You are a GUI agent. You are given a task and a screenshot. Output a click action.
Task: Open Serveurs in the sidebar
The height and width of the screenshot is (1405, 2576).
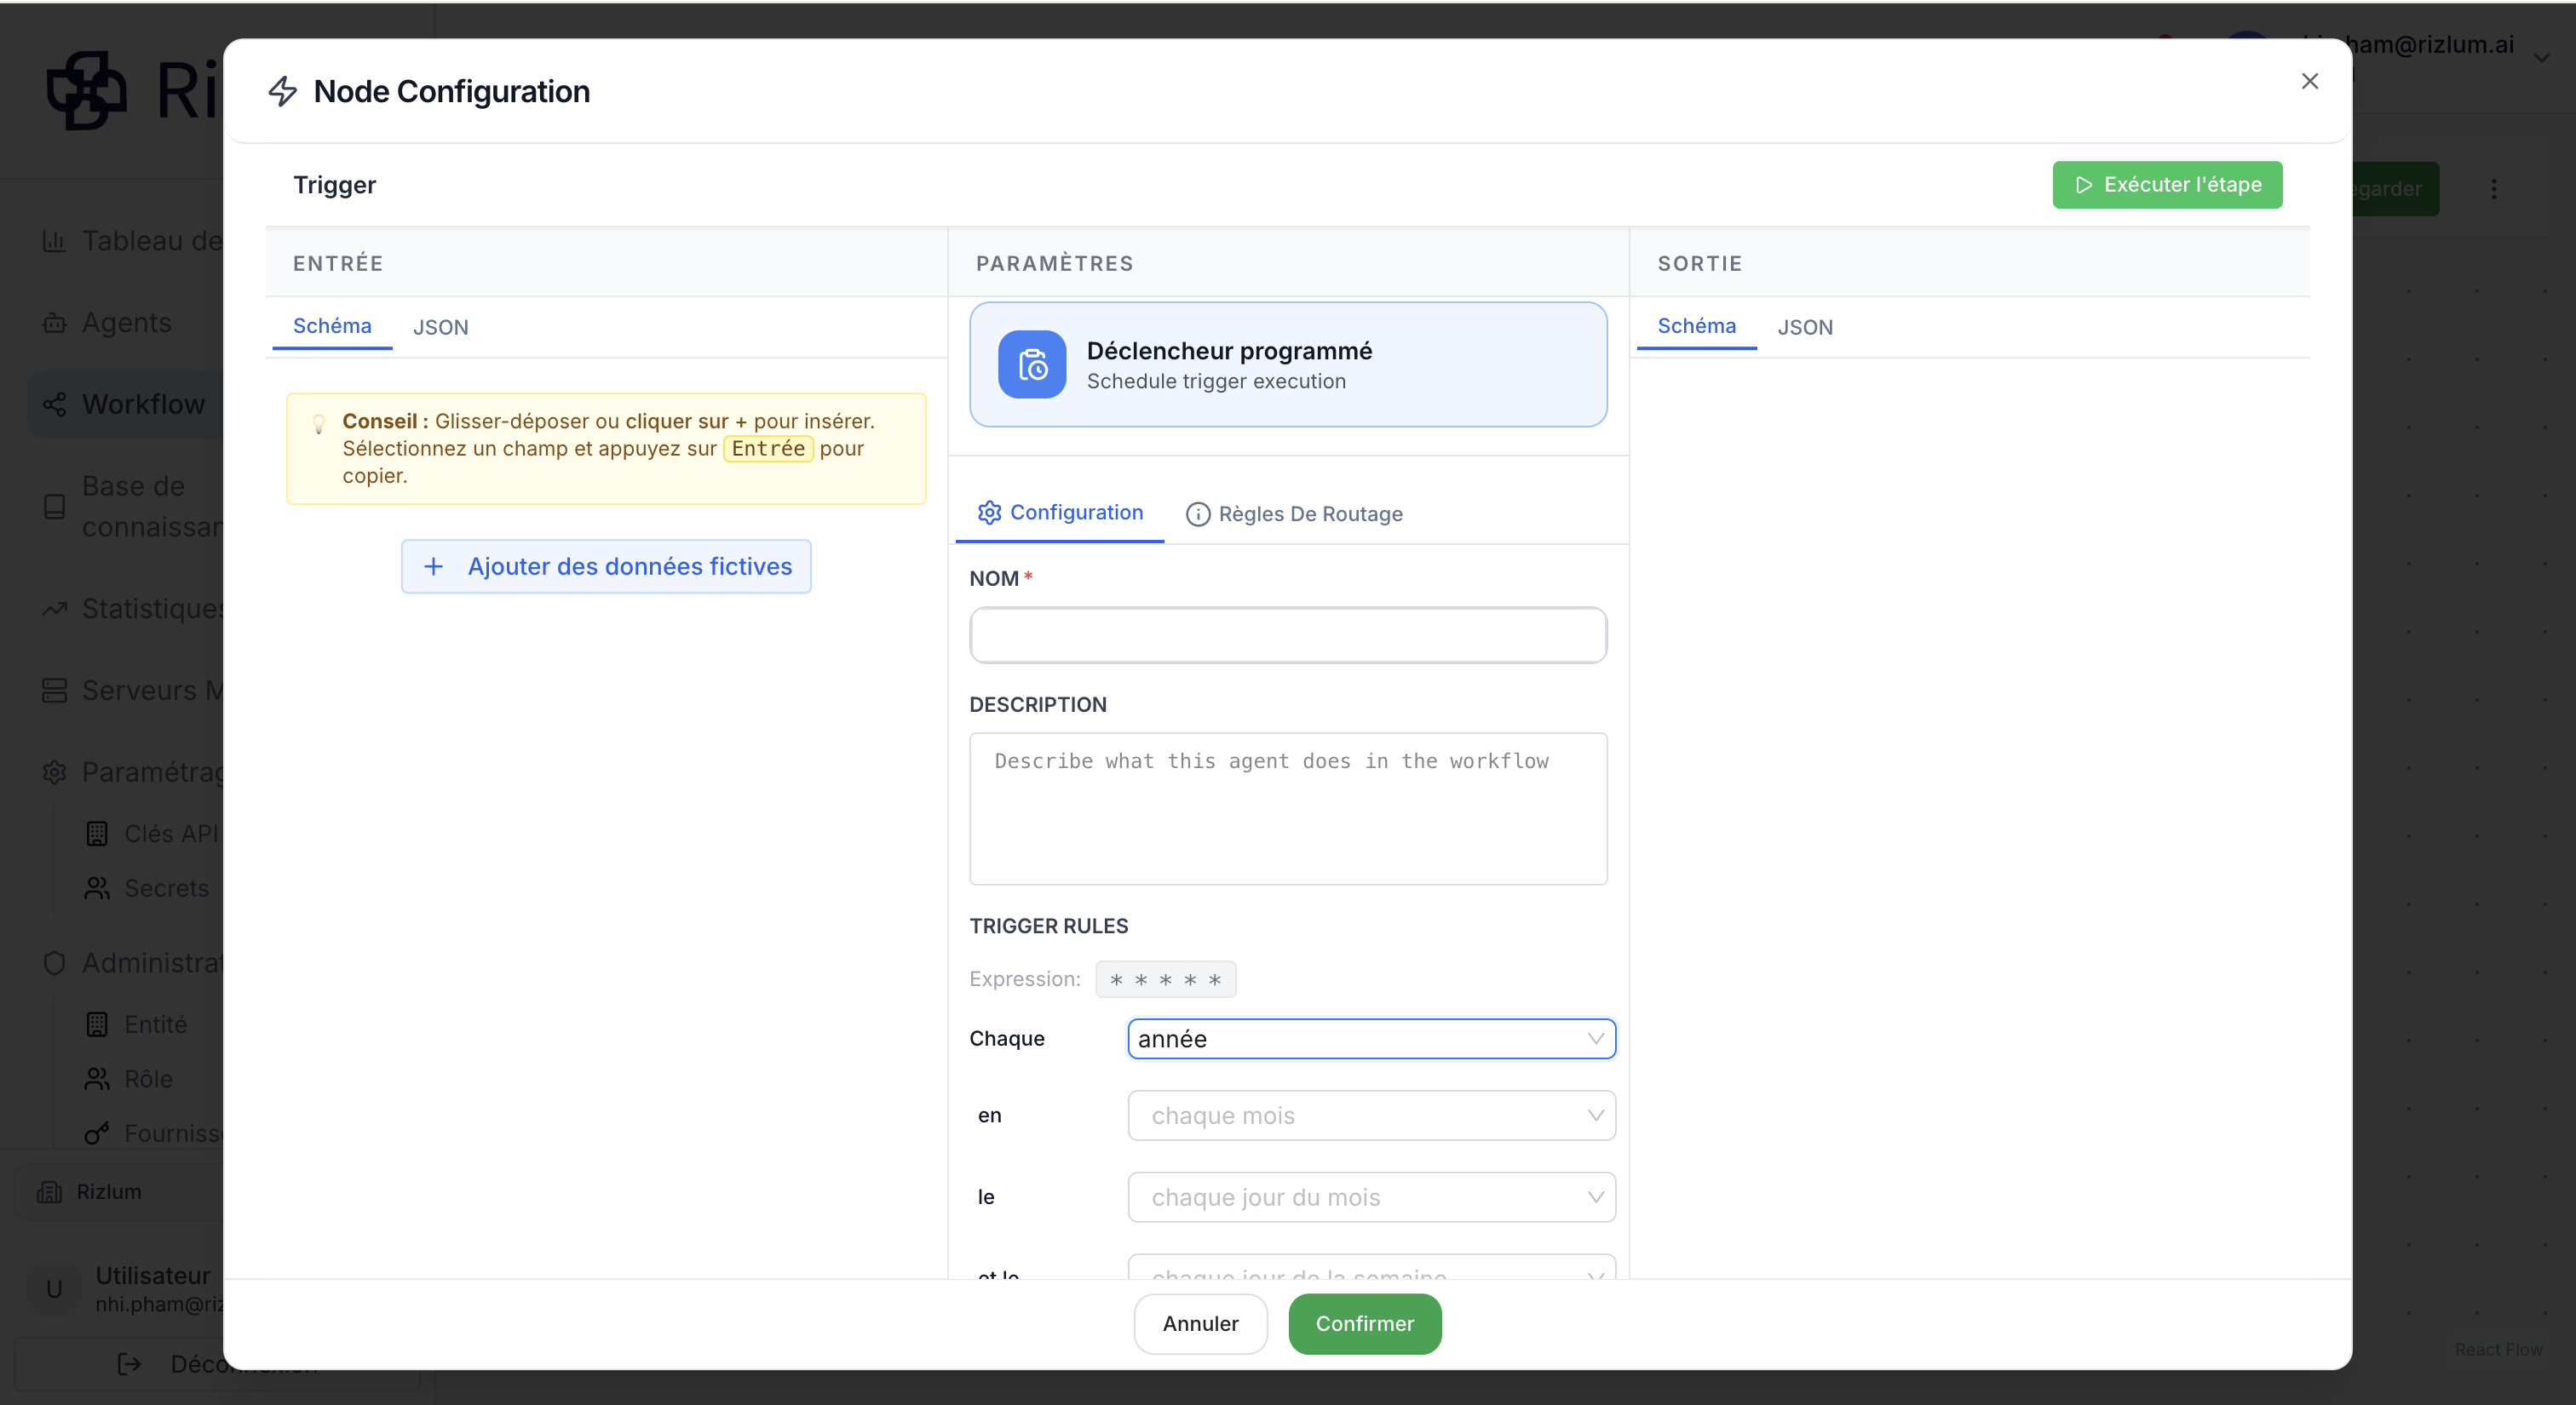133,691
